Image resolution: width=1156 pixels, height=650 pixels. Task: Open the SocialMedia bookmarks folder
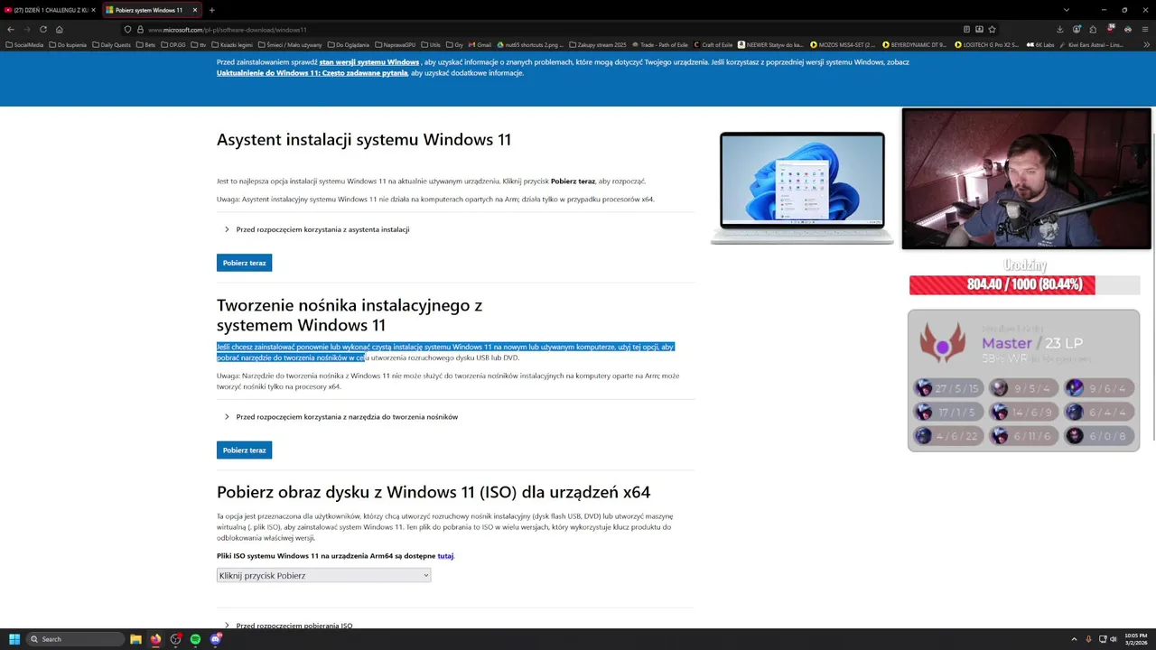24,44
